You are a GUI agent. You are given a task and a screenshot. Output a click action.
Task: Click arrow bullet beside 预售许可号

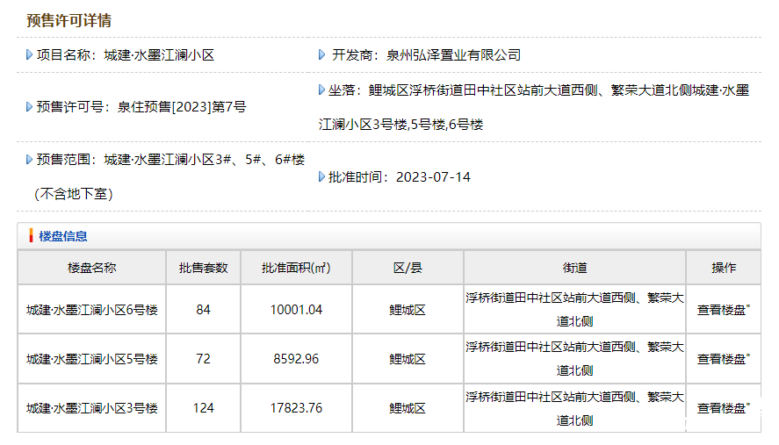[29, 107]
